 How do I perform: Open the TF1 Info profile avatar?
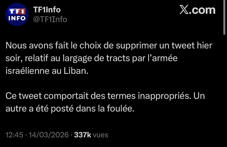click(17, 14)
